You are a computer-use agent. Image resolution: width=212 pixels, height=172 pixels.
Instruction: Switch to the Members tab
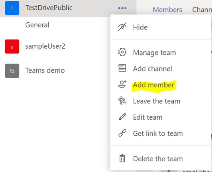tap(167, 10)
